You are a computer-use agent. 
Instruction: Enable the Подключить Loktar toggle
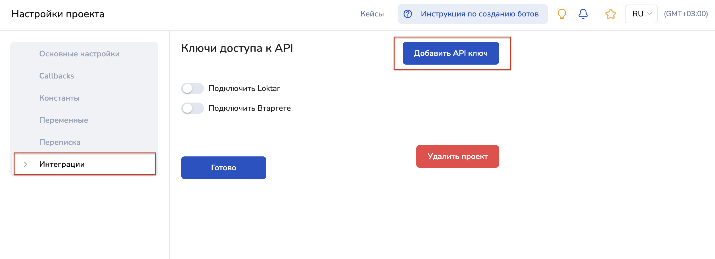(x=192, y=88)
